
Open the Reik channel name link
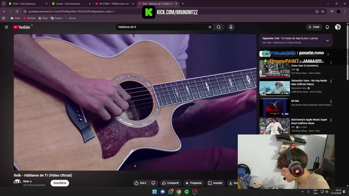[26, 181]
